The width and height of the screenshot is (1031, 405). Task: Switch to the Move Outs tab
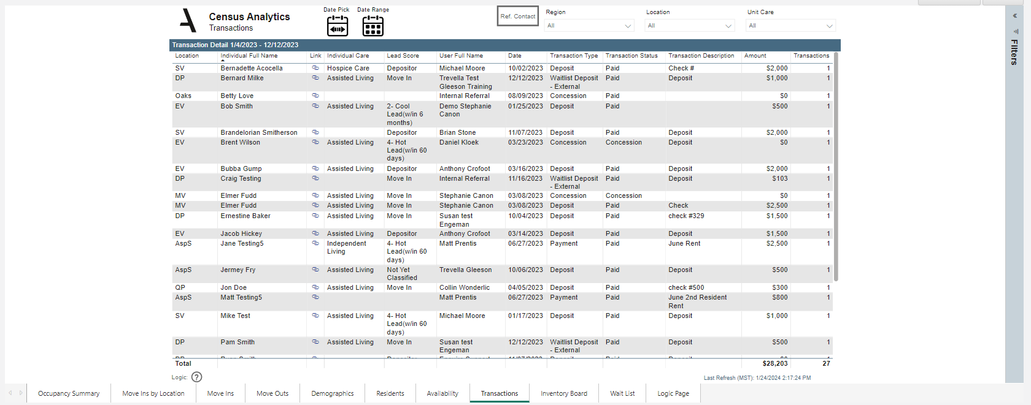(272, 393)
